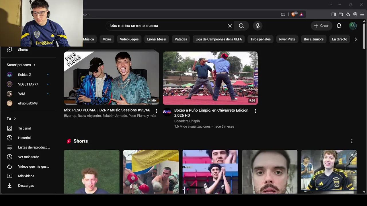Click the voice search microphone icon
The height and width of the screenshot is (206, 367).
[x=257, y=26]
